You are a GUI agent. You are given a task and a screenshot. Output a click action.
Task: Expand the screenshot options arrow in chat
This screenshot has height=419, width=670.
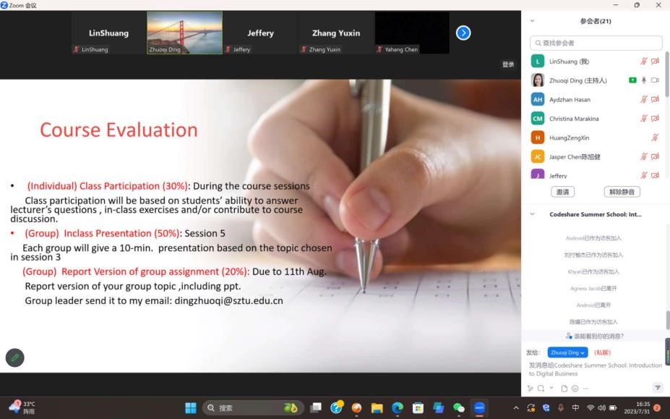551,388
